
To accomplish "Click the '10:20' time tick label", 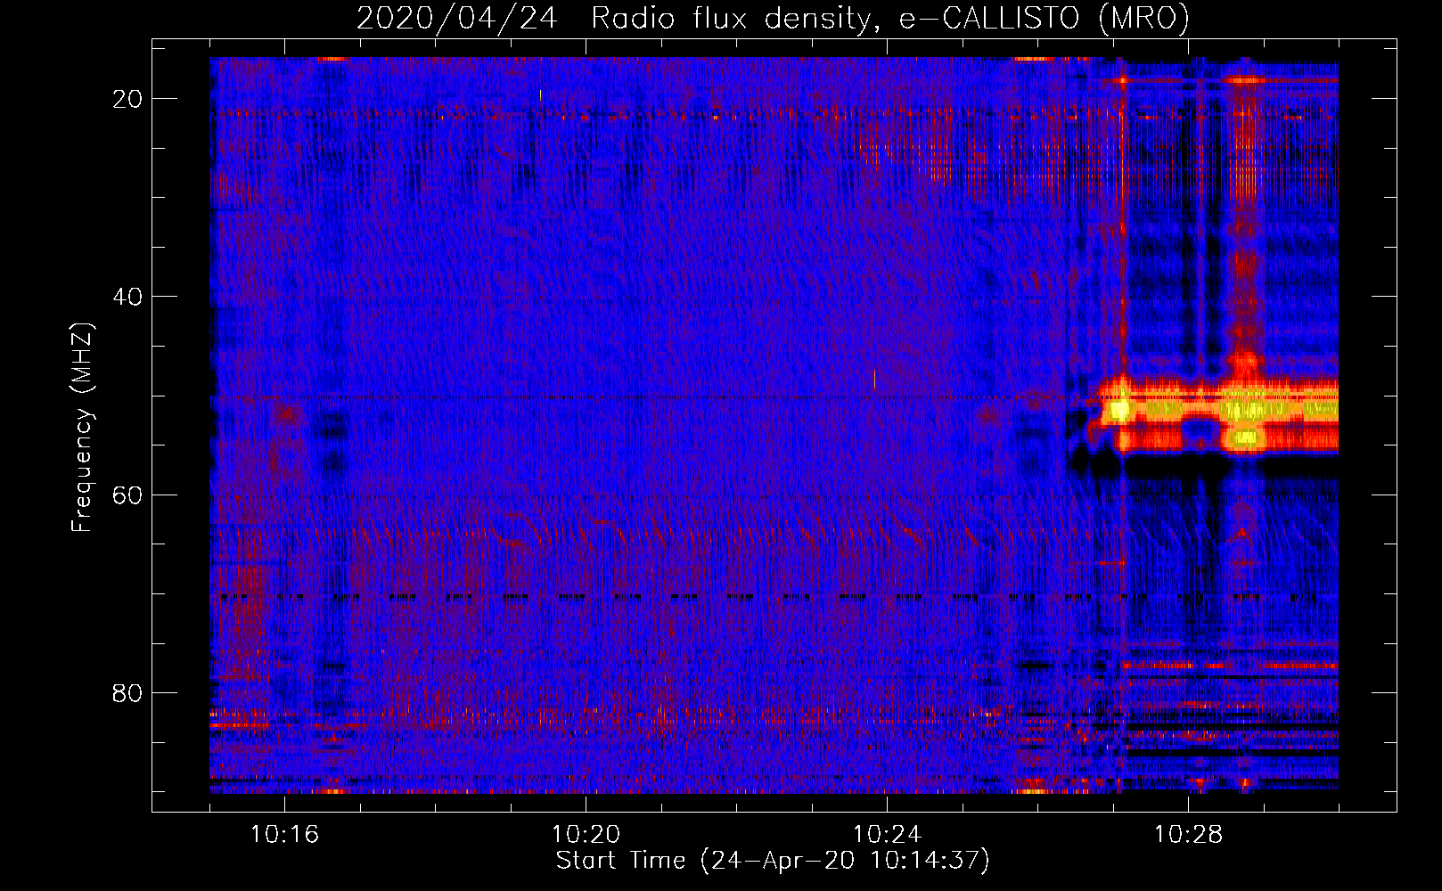I will [x=586, y=834].
